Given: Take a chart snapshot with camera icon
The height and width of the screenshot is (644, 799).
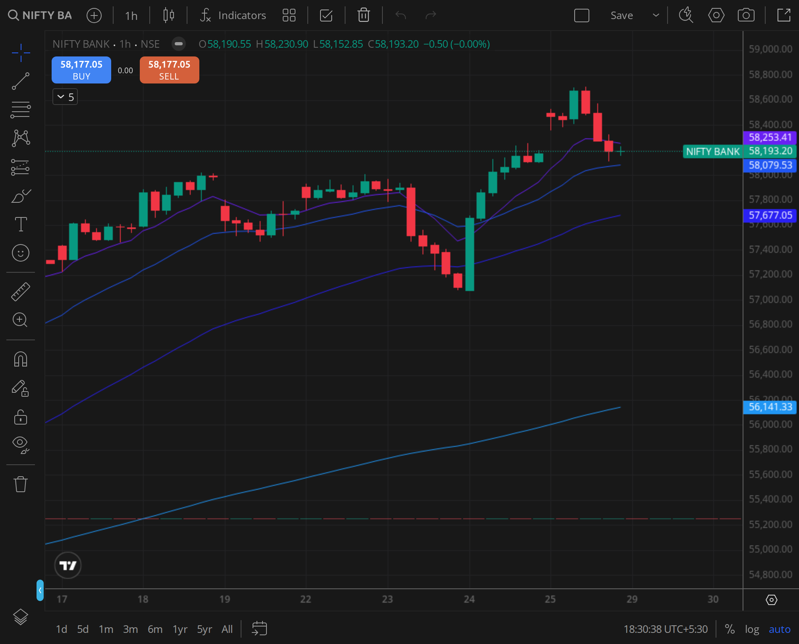Looking at the screenshot, I should 746,16.
